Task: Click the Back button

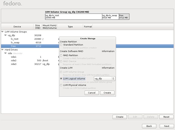Action: click(x=149, y=126)
